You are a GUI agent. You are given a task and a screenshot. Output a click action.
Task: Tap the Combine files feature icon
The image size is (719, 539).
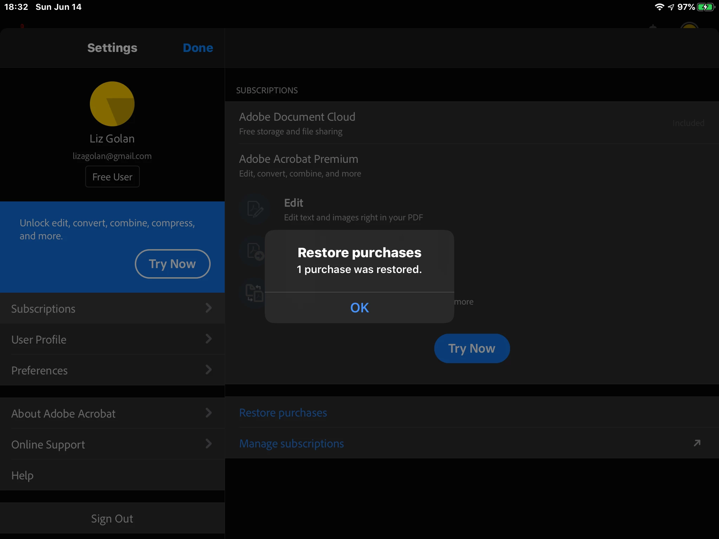254,293
